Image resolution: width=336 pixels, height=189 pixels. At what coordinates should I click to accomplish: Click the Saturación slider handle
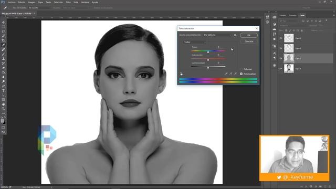pos(208,60)
